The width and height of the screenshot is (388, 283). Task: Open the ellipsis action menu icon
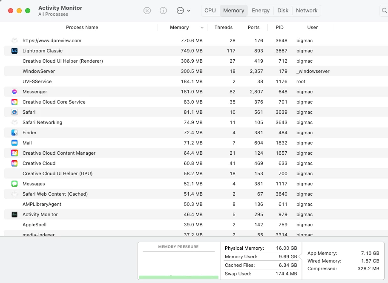tap(180, 11)
